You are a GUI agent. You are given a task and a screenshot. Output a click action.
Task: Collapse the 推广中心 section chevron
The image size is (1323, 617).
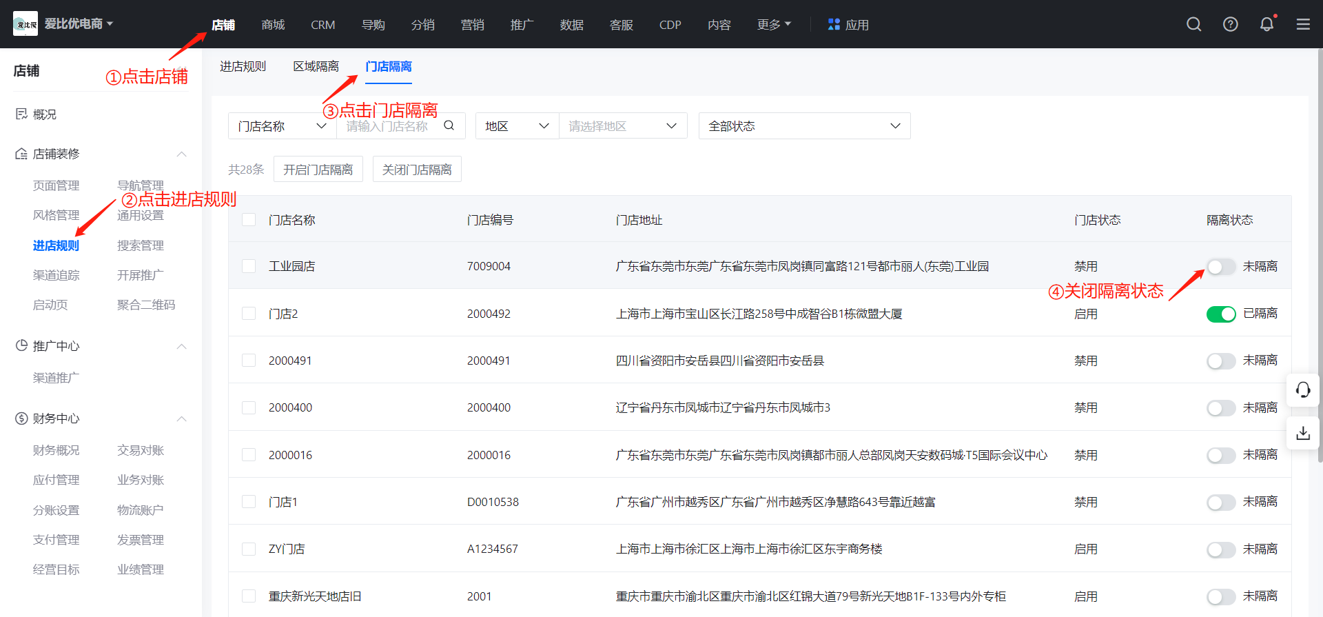182,346
